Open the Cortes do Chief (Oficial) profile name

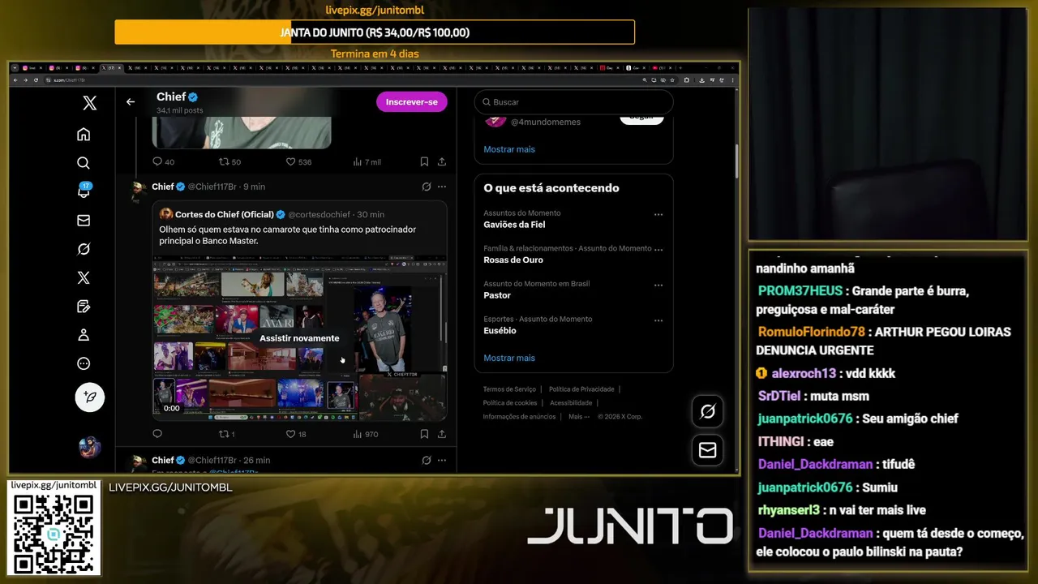(x=225, y=215)
